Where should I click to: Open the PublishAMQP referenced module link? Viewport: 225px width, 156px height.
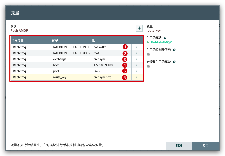161,42
